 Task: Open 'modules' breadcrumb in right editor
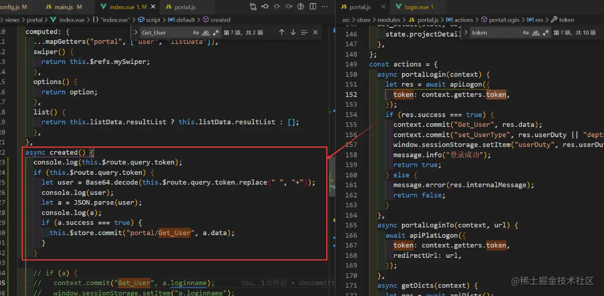click(x=389, y=20)
